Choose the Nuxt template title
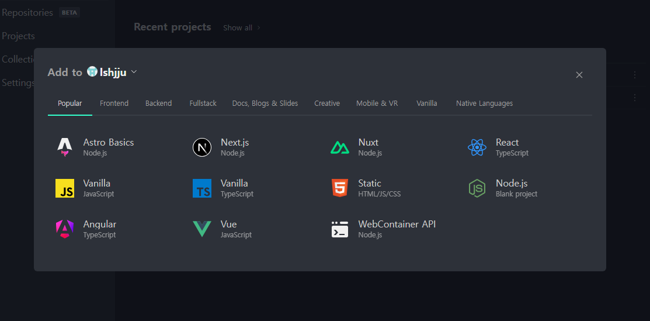The width and height of the screenshot is (650, 321). [x=368, y=143]
